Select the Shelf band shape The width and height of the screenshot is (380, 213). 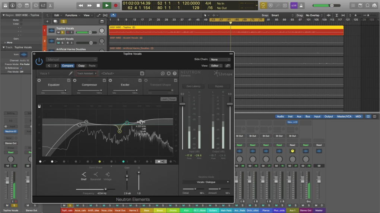(x=83, y=176)
